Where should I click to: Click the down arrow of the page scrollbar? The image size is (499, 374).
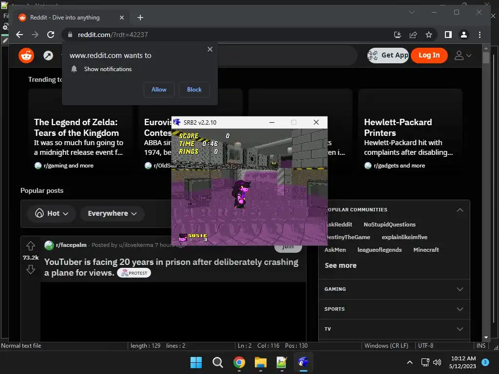pos(486,337)
